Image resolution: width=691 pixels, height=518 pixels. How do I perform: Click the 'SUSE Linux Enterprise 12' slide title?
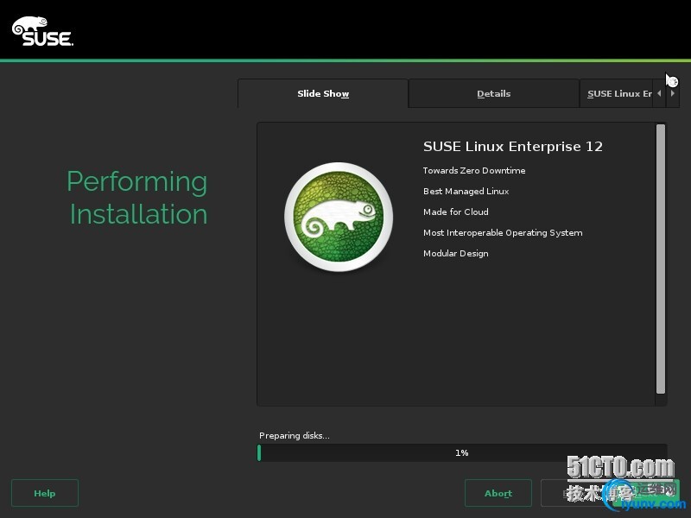click(512, 147)
